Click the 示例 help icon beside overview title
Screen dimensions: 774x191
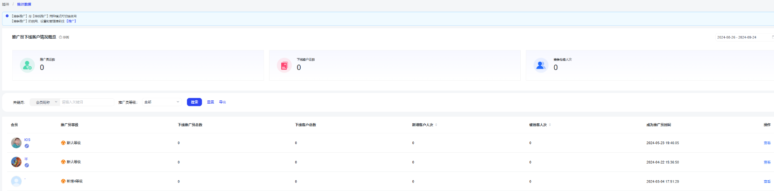[x=61, y=37]
